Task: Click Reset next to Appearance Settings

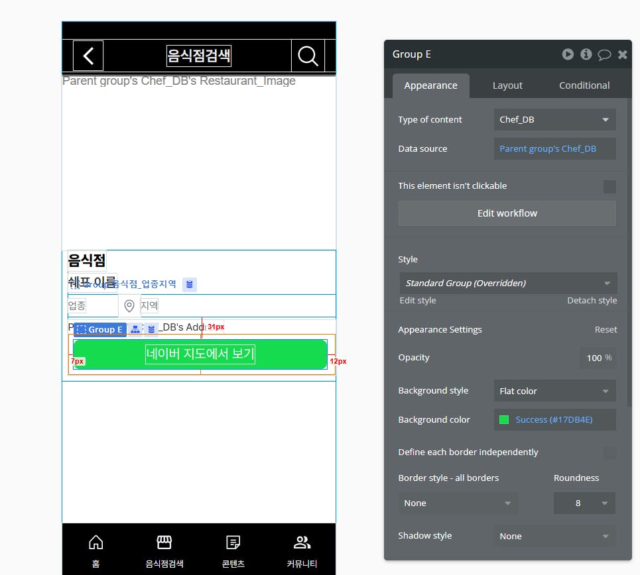Action: (x=606, y=329)
